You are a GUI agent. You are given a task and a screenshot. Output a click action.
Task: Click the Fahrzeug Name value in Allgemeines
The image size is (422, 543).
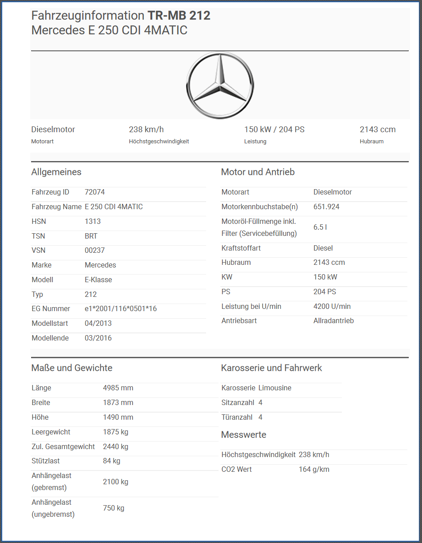(114, 207)
